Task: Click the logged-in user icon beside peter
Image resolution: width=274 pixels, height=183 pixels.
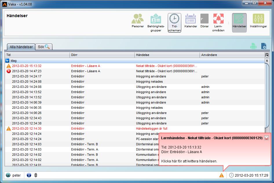Action: 8,175
